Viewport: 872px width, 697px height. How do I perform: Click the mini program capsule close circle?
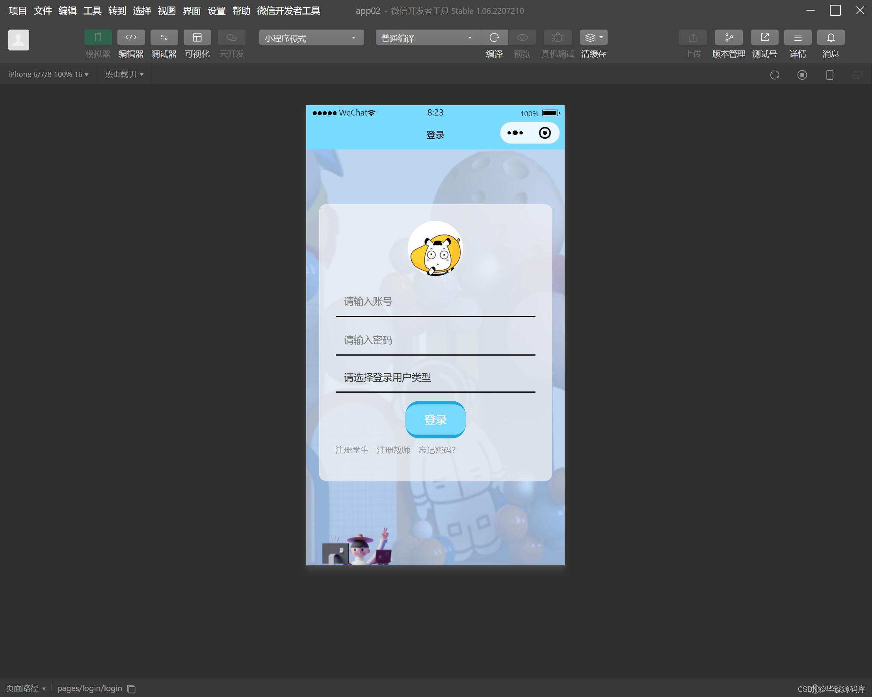[x=545, y=133]
